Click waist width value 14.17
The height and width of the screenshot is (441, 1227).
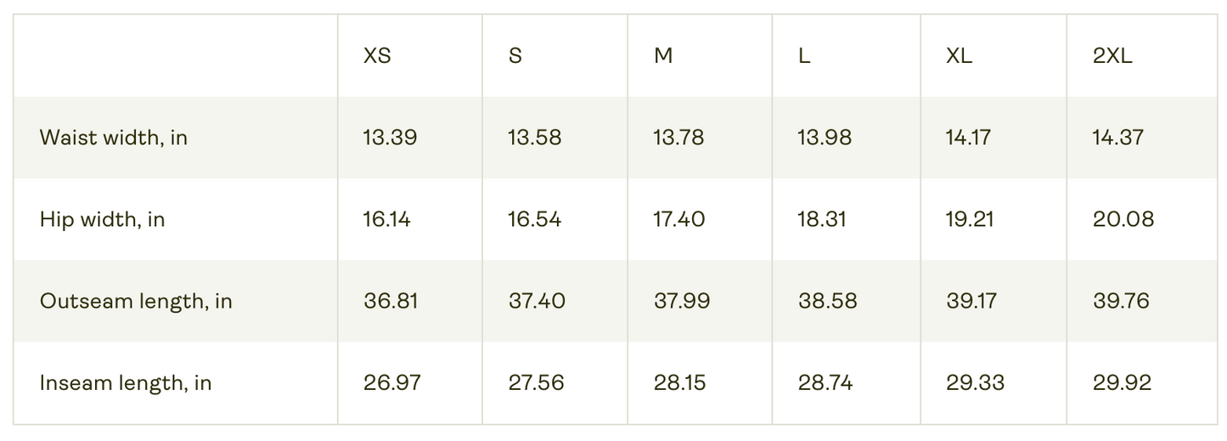(968, 138)
